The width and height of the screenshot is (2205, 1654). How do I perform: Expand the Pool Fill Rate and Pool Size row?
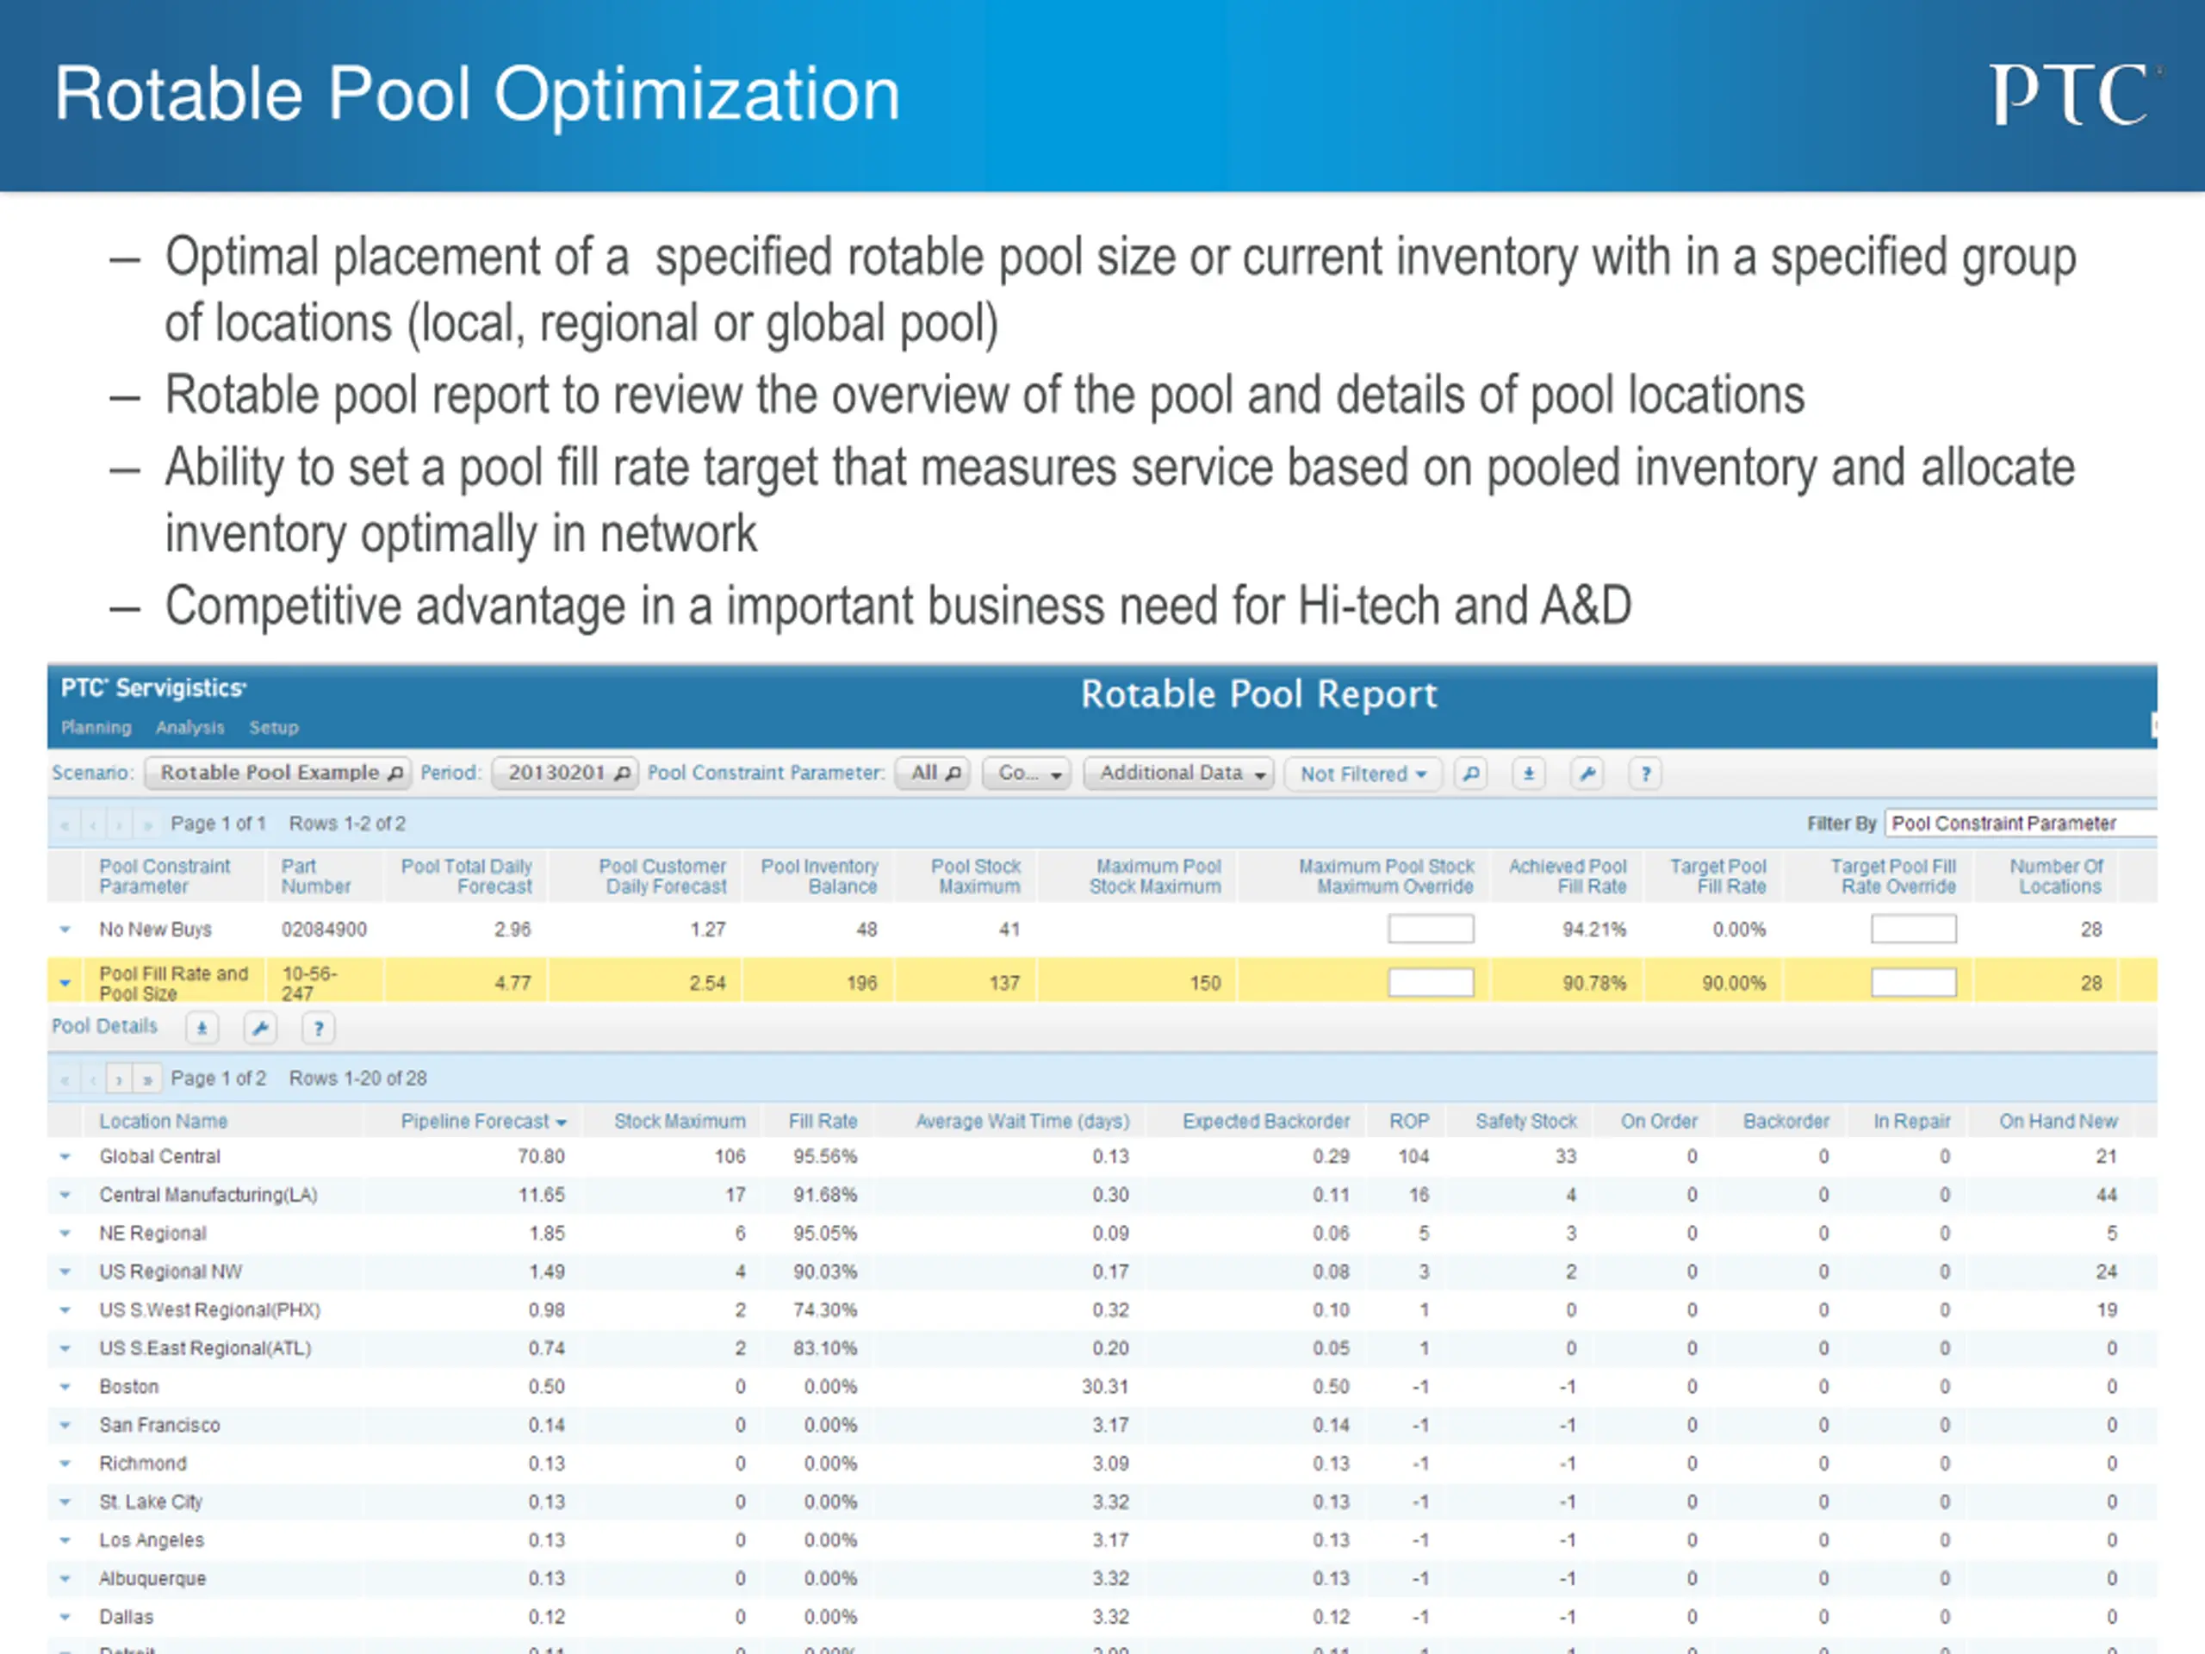(x=65, y=983)
